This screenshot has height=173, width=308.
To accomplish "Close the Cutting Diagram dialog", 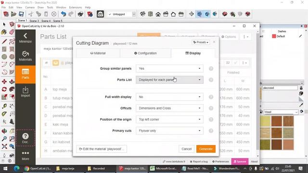I will click(x=214, y=42).
